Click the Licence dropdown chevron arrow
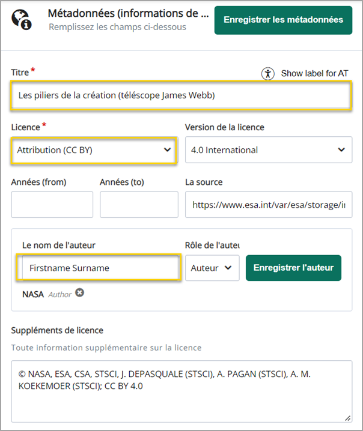The width and height of the screenshot is (363, 431). point(167,150)
